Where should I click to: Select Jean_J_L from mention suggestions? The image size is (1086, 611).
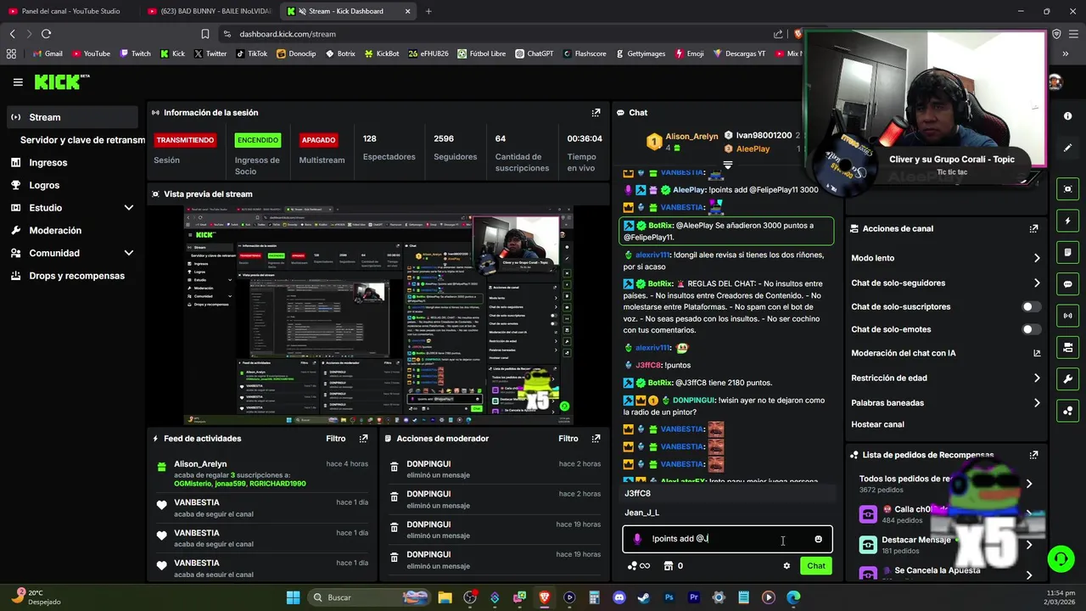coord(727,513)
